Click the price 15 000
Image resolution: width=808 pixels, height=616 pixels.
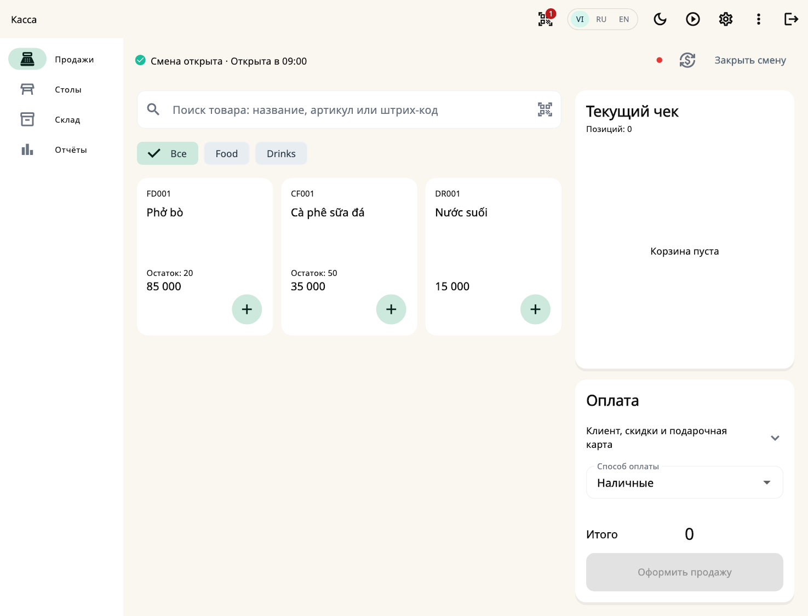click(452, 286)
